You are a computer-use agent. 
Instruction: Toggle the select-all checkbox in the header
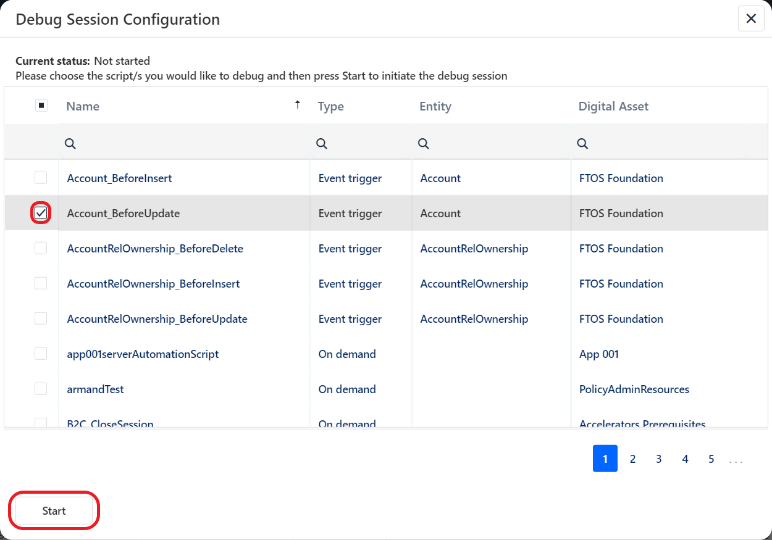pyautogui.click(x=41, y=106)
